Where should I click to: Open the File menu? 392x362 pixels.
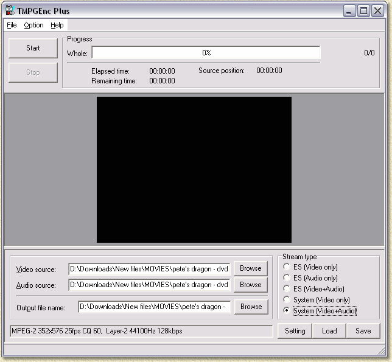tap(12, 25)
